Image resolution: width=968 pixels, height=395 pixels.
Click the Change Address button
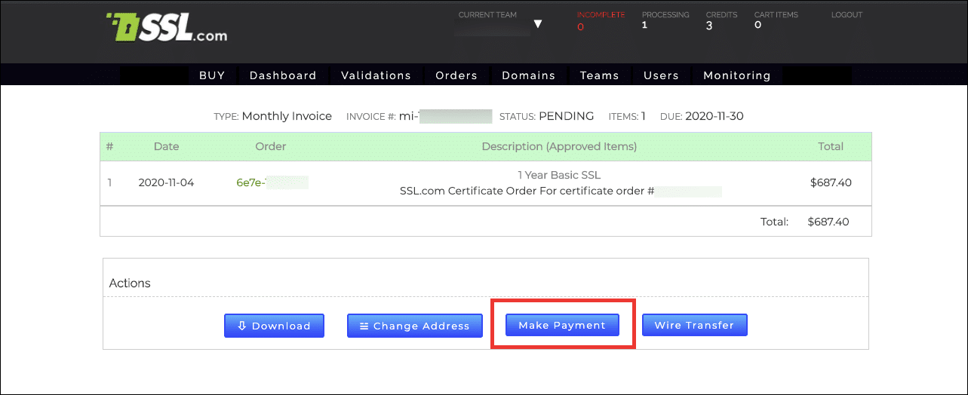(x=414, y=326)
